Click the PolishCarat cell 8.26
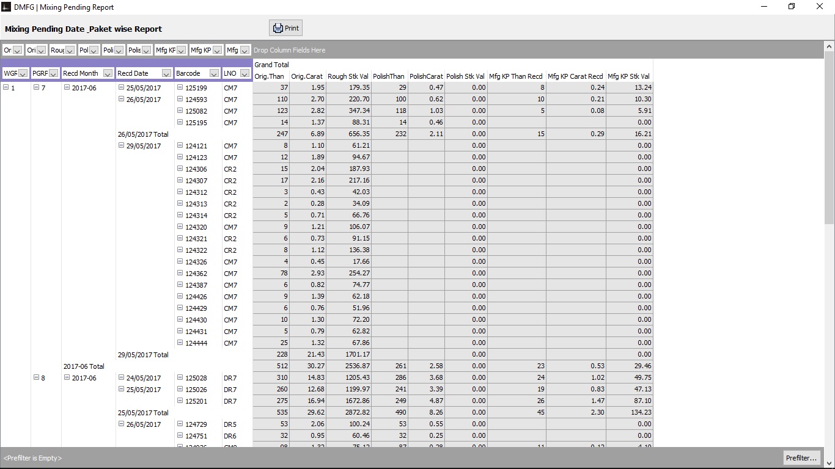Image resolution: width=835 pixels, height=469 pixels. point(427,412)
